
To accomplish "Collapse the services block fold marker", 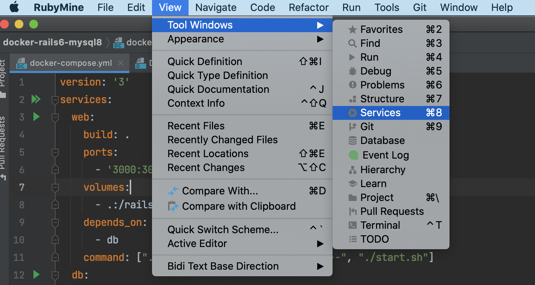I will click(x=55, y=100).
